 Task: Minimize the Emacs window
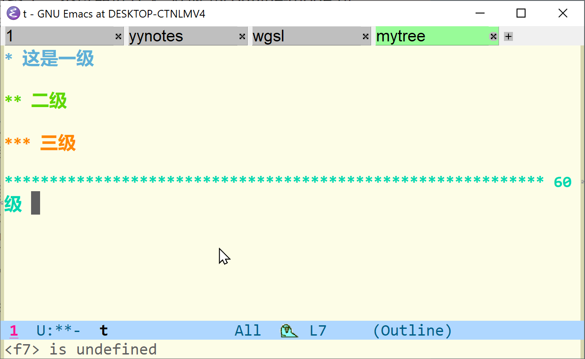(x=480, y=13)
